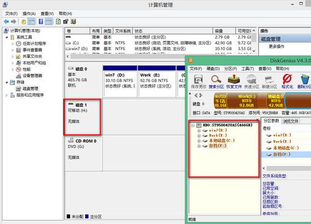Click volume list vertical scrollbar down arrow
Image resolution: width=311 pixels, height=224 pixels.
[254, 51]
